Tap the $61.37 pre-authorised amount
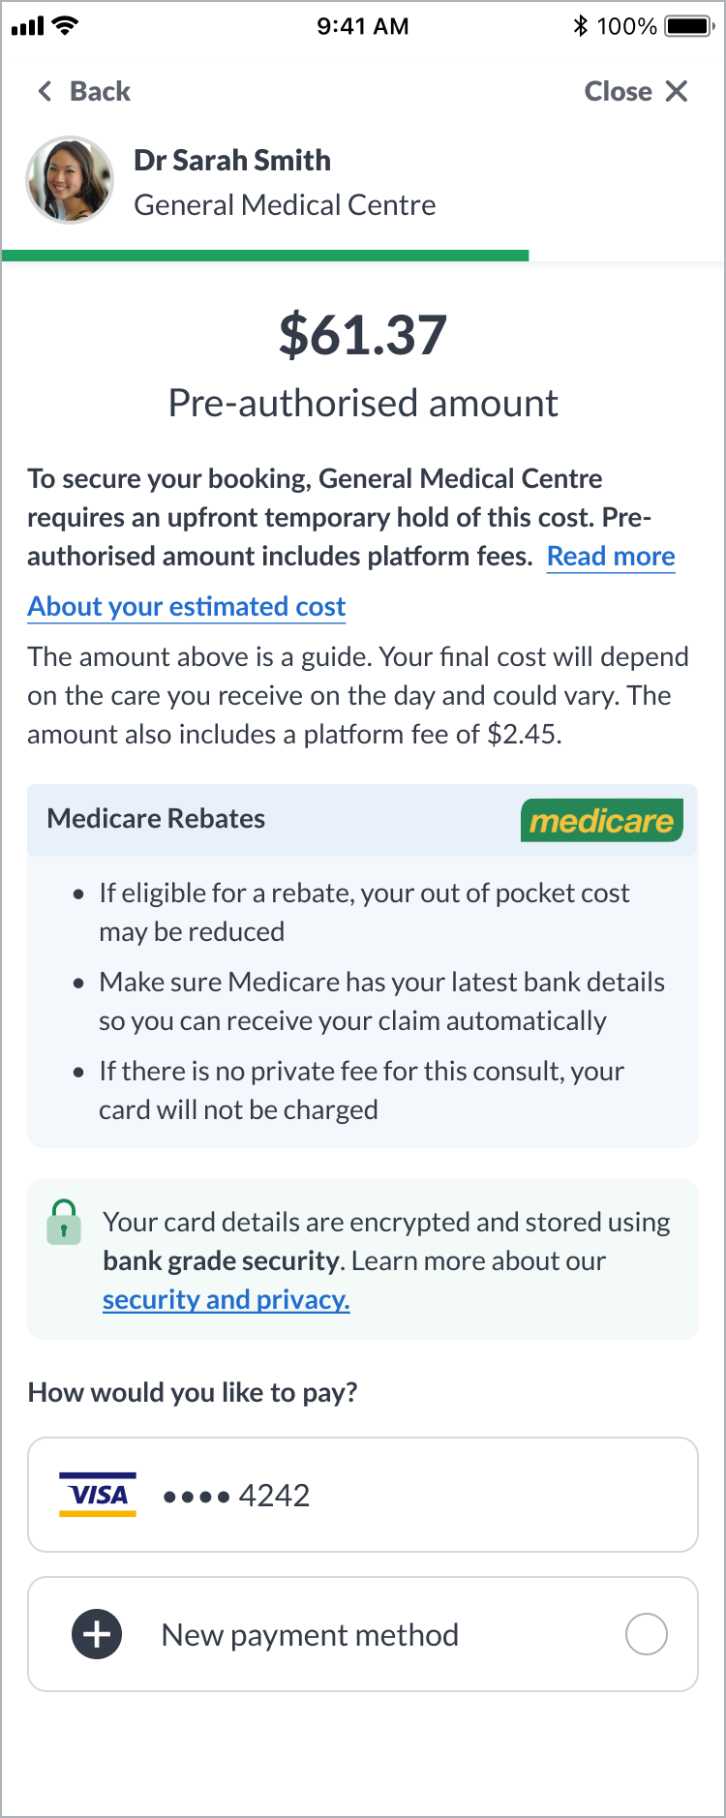The width and height of the screenshot is (726, 1818). [363, 335]
